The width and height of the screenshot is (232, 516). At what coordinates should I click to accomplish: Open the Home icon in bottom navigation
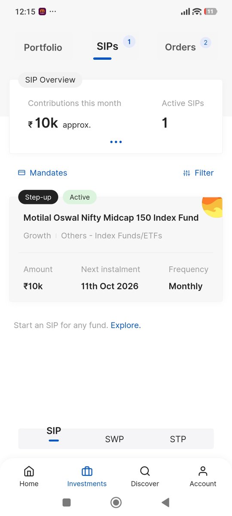[x=29, y=471]
